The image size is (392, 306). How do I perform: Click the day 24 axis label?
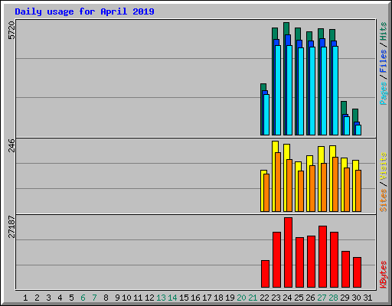click(x=287, y=298)
